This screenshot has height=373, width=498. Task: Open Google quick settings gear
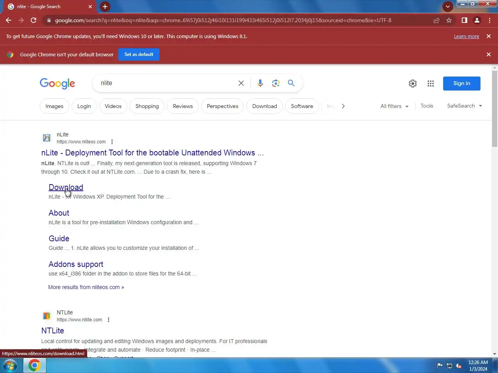[413, 84]
